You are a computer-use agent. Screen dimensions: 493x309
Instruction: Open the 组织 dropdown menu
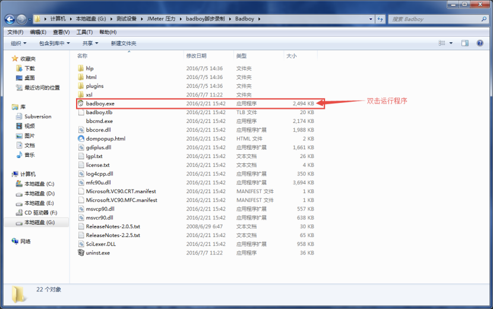coord(18,43)
